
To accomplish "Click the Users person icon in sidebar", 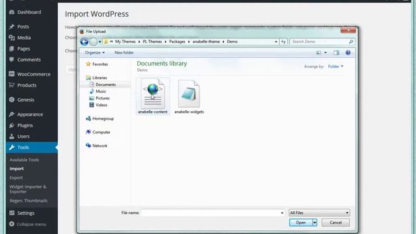I will [x=12, y=136].
